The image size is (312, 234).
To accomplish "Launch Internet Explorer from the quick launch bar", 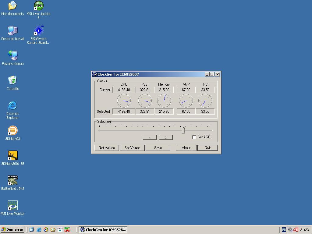I will (39, 230).
